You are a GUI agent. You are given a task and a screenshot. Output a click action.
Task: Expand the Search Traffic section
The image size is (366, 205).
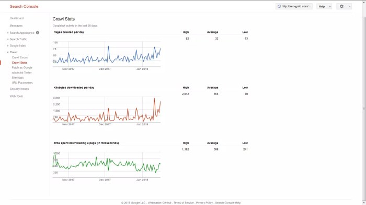[18, 39]
